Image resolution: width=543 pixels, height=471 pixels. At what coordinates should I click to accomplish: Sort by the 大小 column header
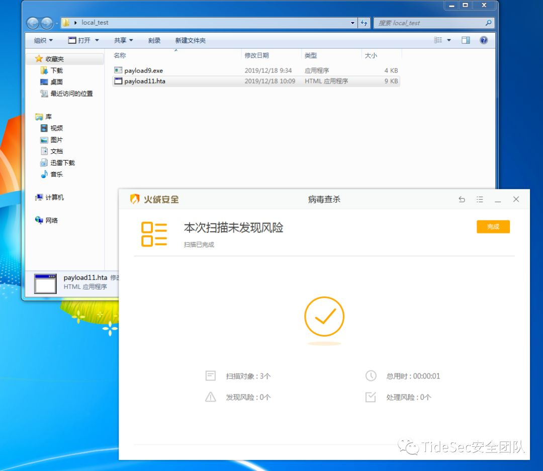371,55
